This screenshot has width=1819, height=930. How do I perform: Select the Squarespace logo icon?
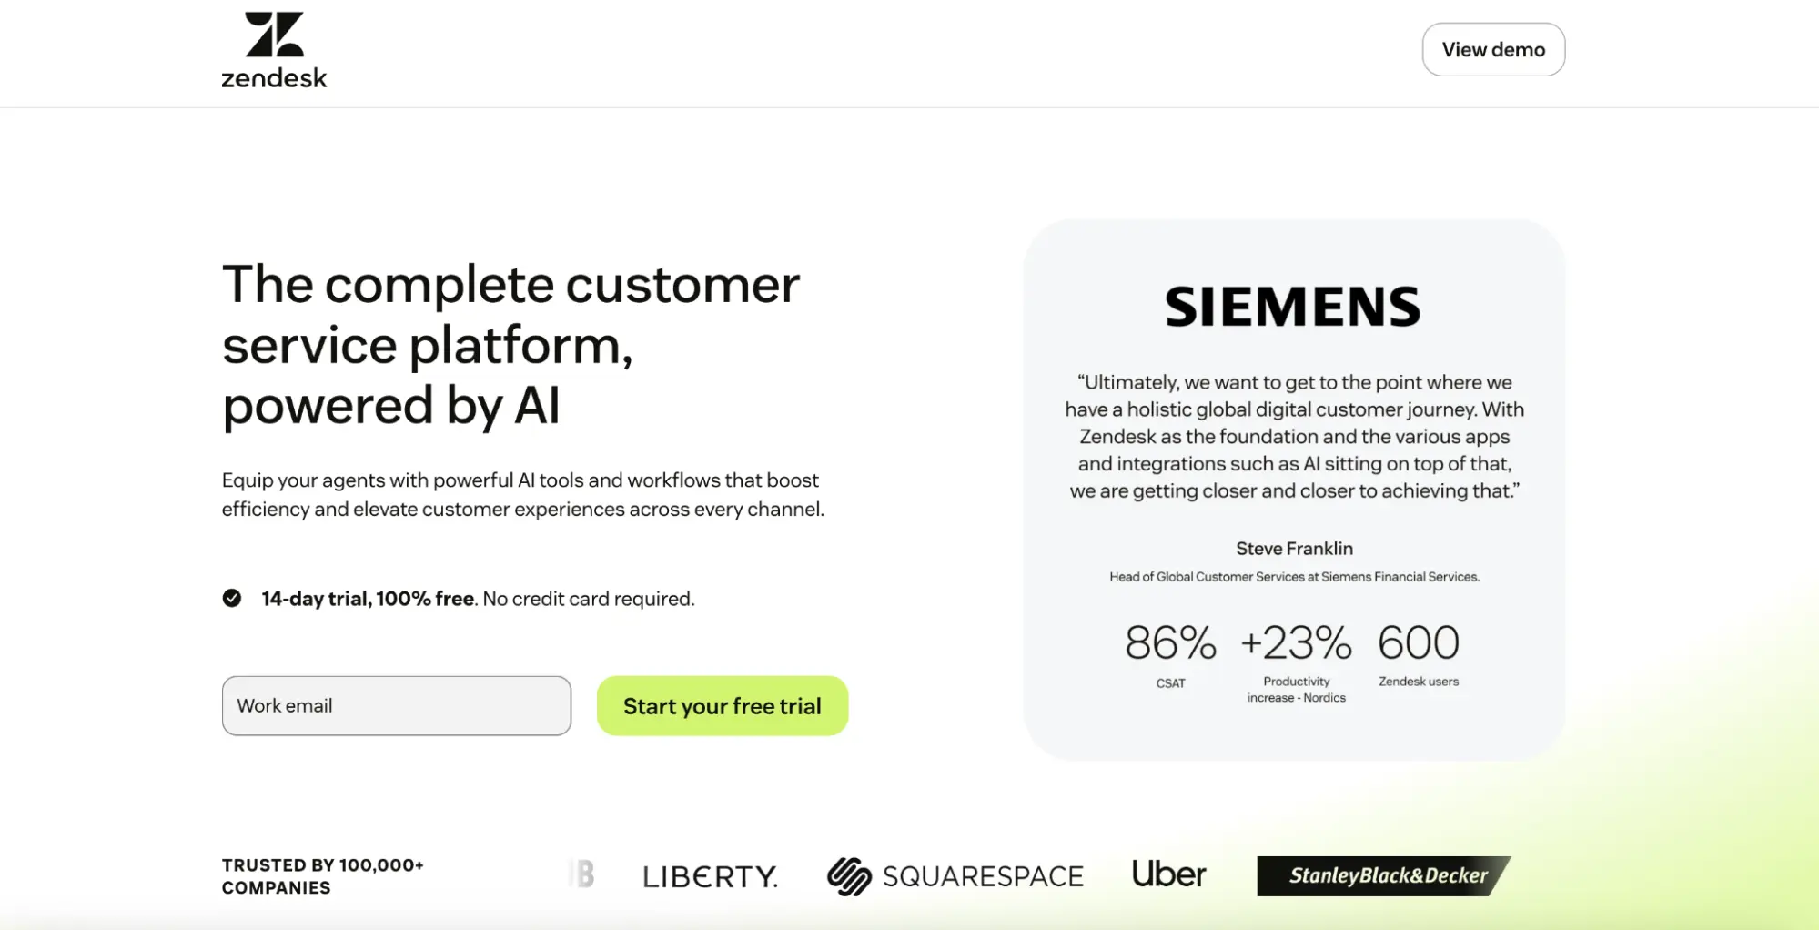pos(849,874)
